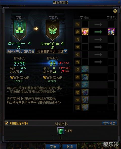Select the earring slot icon
The width and height of the screenshot is (121, 149).
[x=78, y=107]
